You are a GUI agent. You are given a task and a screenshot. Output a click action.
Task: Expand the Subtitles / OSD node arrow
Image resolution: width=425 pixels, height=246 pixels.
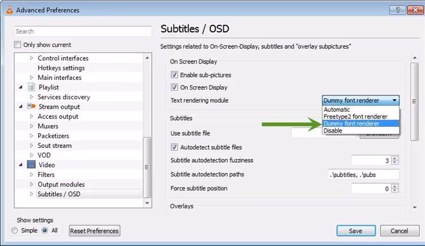(x=31, y=194)
